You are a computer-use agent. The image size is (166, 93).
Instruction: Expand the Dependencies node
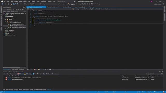[x=5, y=18]
